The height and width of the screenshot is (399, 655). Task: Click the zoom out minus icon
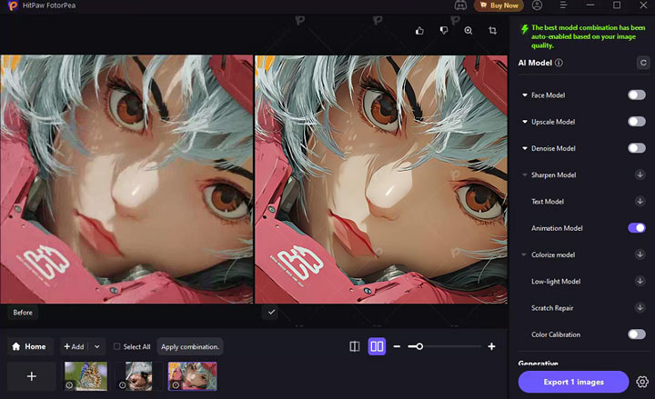(397, 346)
